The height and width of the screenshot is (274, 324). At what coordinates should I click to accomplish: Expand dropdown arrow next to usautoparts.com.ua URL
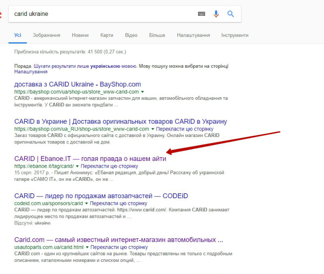(87, 247)
